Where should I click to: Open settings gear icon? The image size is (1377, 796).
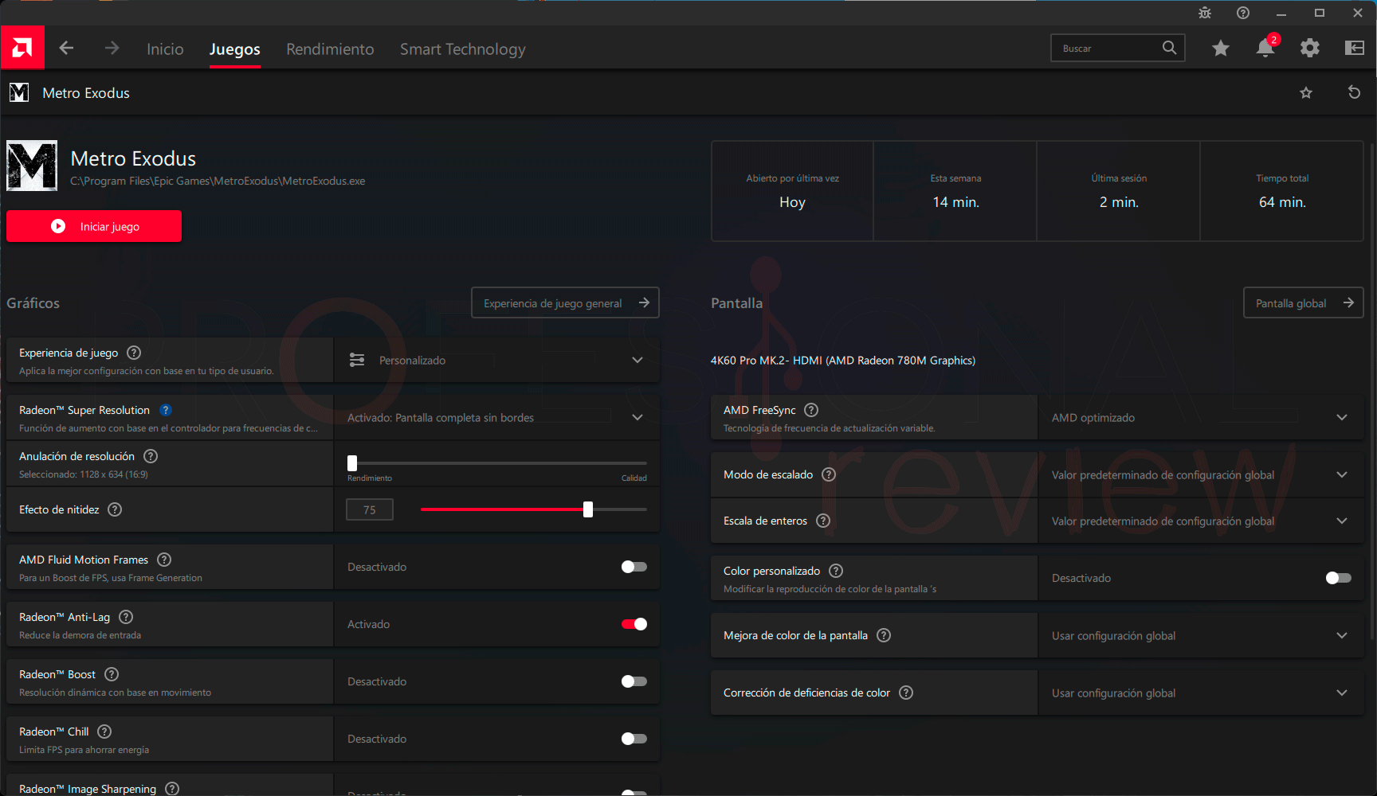click(x=1310, y=48)
